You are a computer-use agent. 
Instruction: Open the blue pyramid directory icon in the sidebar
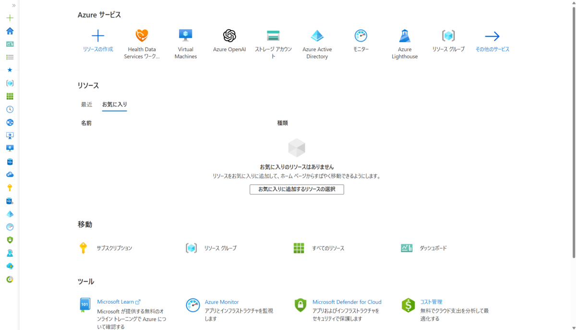pyautogui.click(x=10, y=214)
